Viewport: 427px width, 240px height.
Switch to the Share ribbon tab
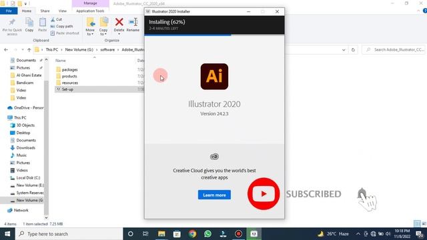[x=45, y=11]
